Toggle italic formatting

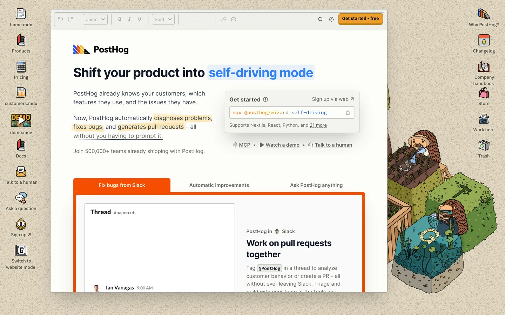pos(129,19)
